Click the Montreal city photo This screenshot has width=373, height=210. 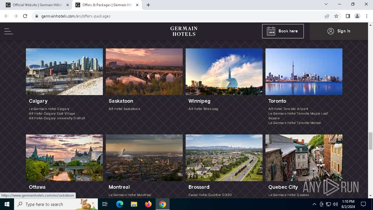click(x=144, y=158)
